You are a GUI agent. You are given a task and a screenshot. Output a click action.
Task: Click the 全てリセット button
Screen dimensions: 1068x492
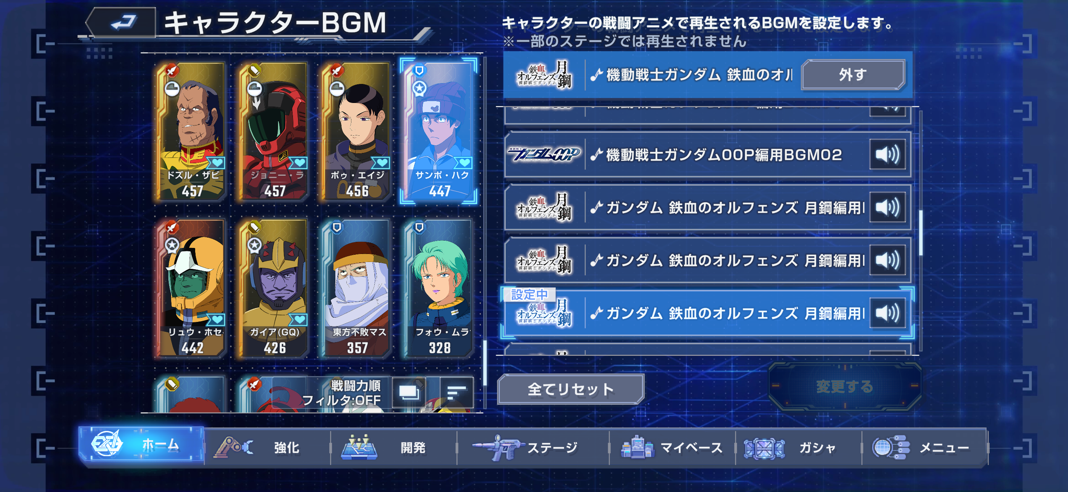(571, 389)
